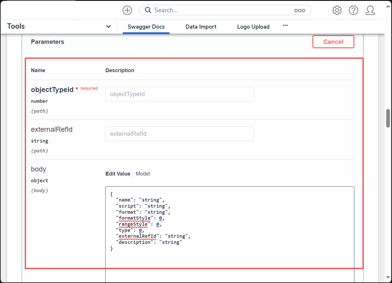Switch to the Swagger Docs tab

tap(146, 27)
